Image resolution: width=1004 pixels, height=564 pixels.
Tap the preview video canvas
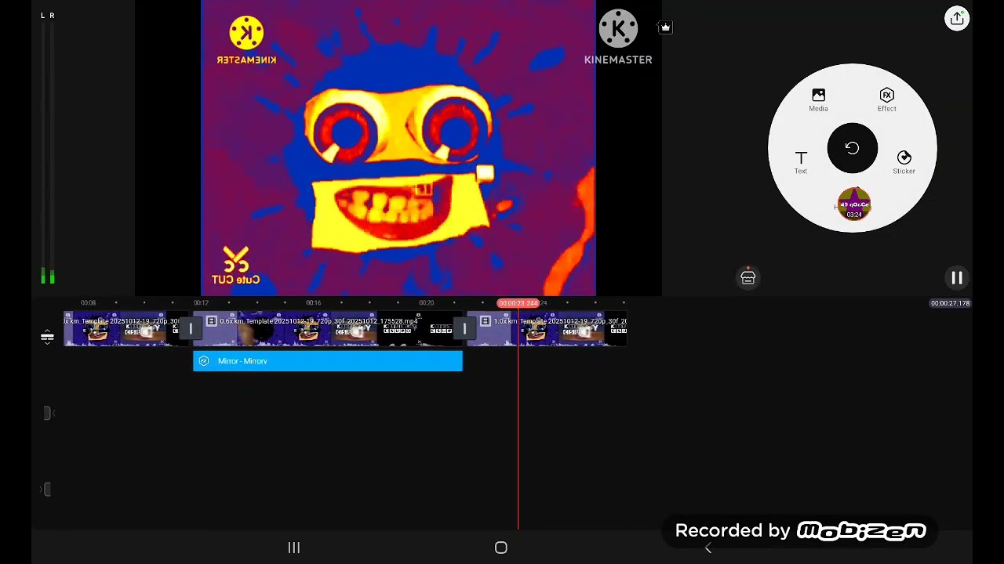pos(398,148)
